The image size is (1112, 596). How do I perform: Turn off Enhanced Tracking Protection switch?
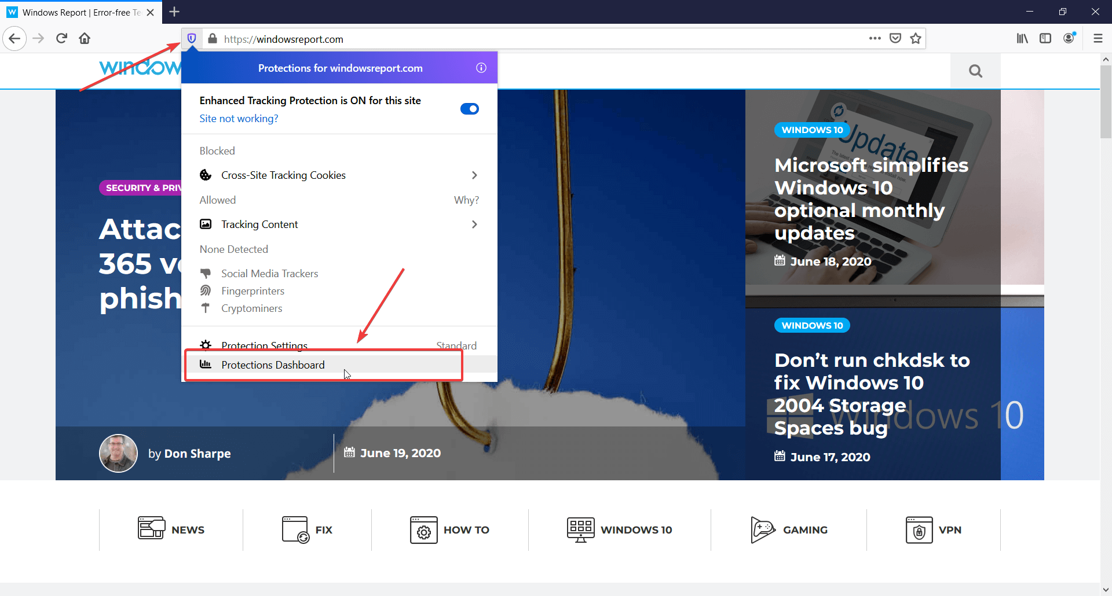point(470,109)
